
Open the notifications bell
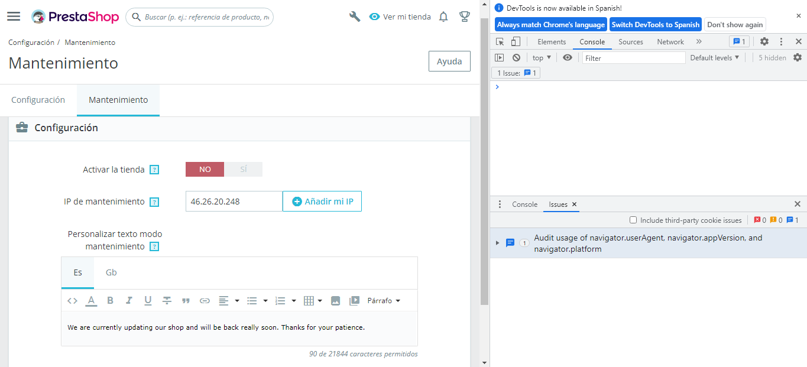(x=443, y=17)
